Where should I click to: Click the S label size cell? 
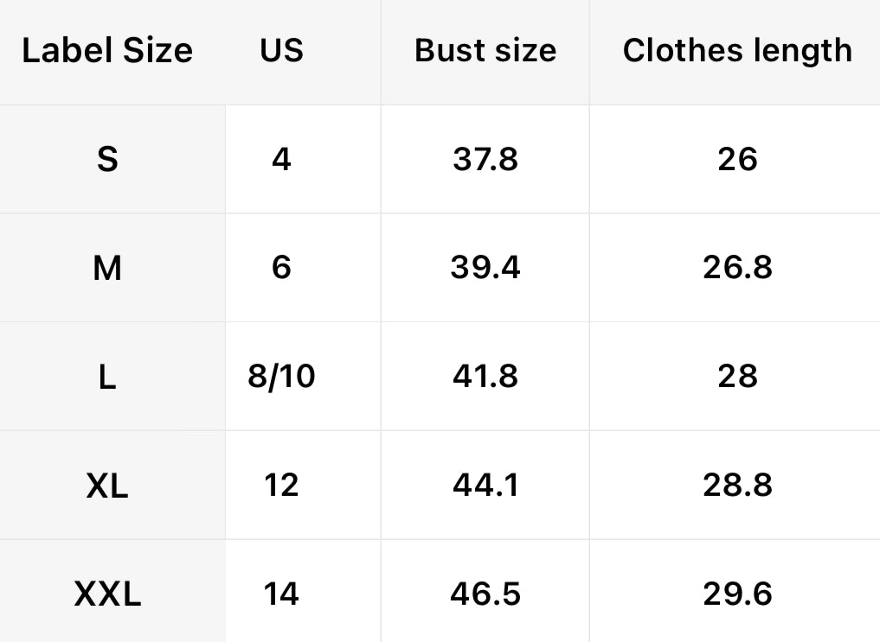107,160
